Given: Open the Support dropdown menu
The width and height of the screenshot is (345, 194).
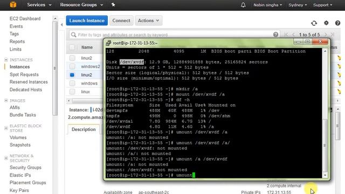Looking at the screenshot, I should coord(322,5).
